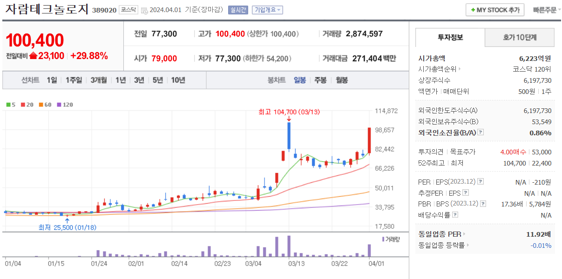Open the 기업개요 dropdown
562x279 pixels.
click(x=267, y=10)
